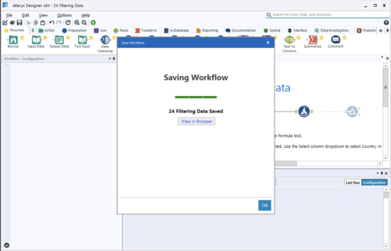Screen dimensions: 391x251
Task: Click the Cut scissors icon
Action: [29, 23]
